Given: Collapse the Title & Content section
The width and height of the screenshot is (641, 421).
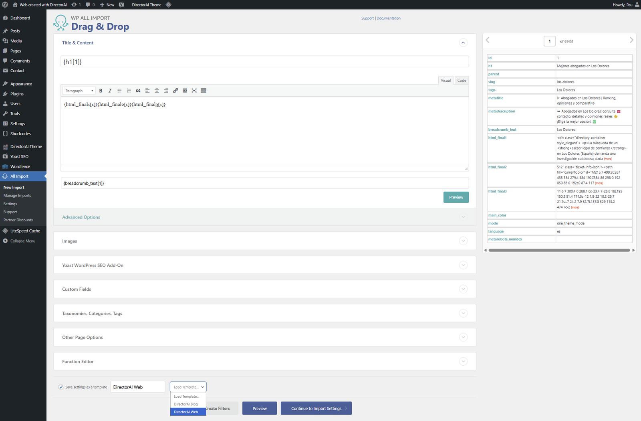Looking at the screenshot, I should (463, 43).
